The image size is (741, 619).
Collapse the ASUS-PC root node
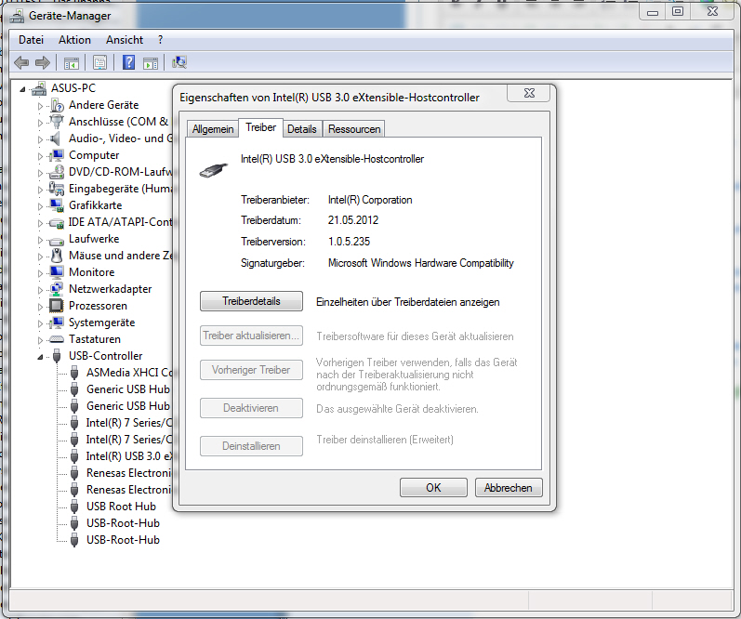coord(22,89)
